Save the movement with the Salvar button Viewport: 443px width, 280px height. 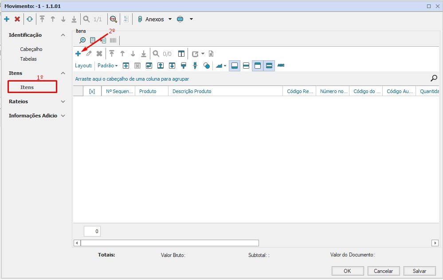tap(419, 271)
